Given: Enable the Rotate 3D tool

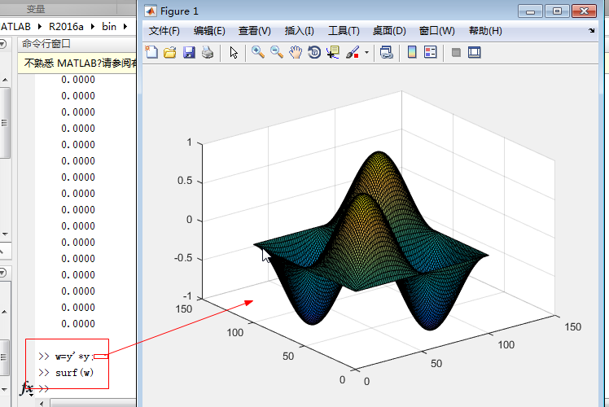Looking at the screenshot, I should pyautogui.click(x=313, y=52).
